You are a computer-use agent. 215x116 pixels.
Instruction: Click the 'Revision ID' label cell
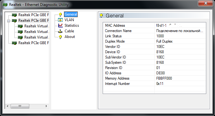pos(129,68)
